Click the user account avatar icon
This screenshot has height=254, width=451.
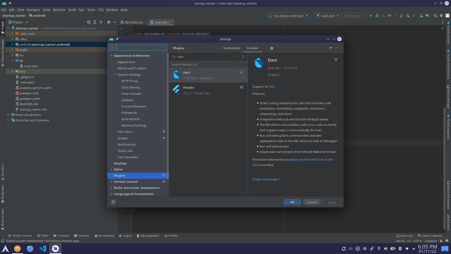tap(448, 16)
